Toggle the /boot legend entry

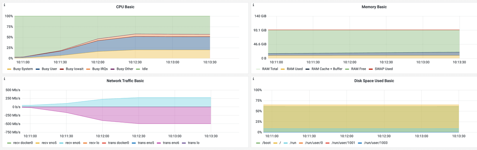266,143
